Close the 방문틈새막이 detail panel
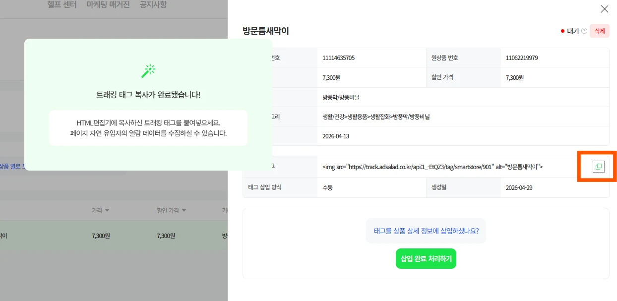617x301 pixels. 604,9
